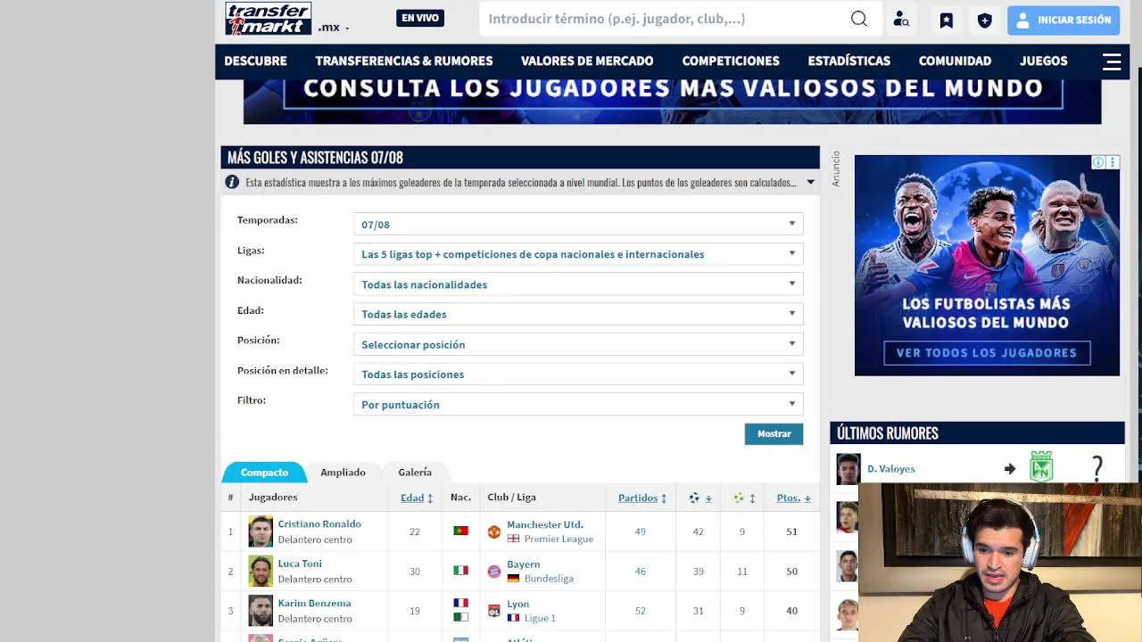Click the INICIAR SESIÓN button

(x=1063, y=20)
